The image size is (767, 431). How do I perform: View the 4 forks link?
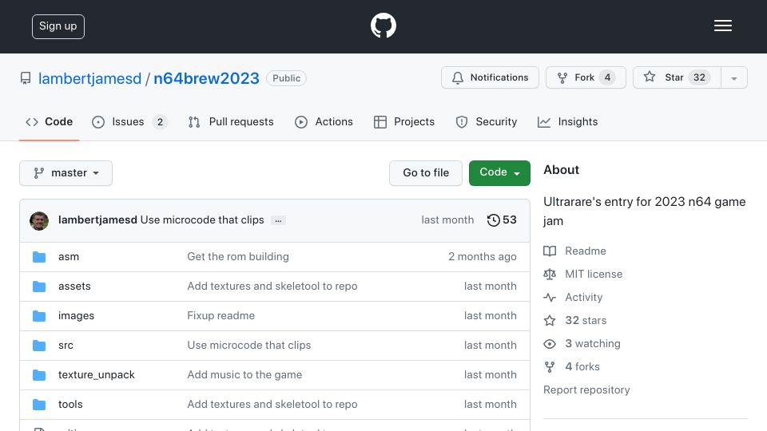(572, 366)
